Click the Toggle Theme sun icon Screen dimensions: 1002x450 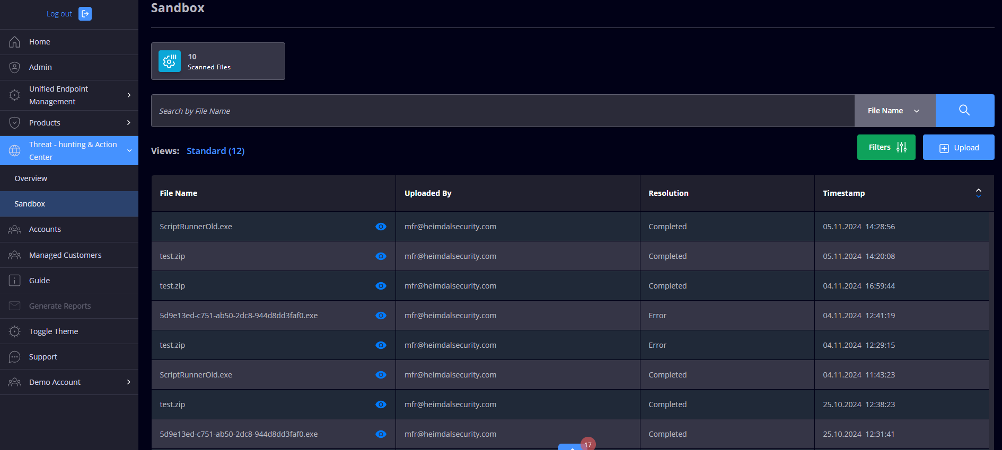point(15,331)
